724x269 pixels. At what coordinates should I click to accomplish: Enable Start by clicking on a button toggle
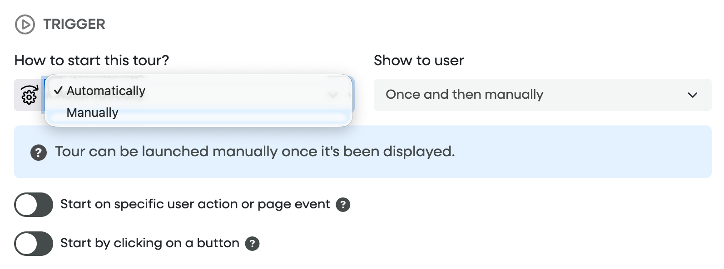[34, 244]
